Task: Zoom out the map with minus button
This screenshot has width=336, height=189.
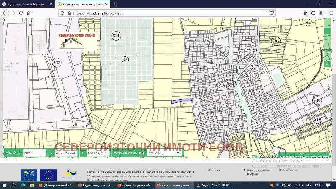Action: [327, 64]
